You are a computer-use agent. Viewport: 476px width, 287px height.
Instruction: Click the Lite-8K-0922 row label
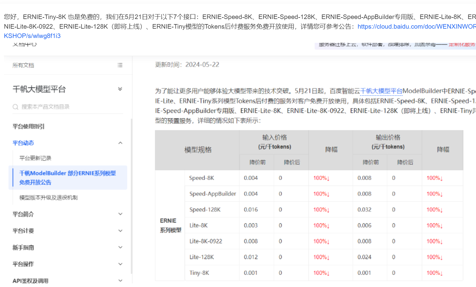[x=206, y=241]
